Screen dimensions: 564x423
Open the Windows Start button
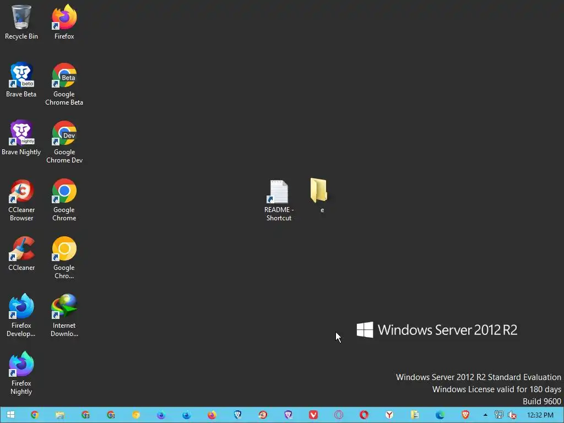pos(11,415)
